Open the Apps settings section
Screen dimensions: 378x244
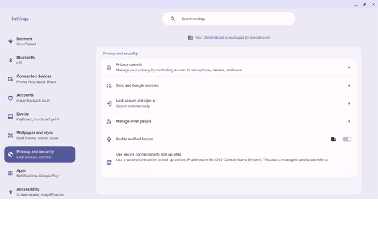(40, 173)
